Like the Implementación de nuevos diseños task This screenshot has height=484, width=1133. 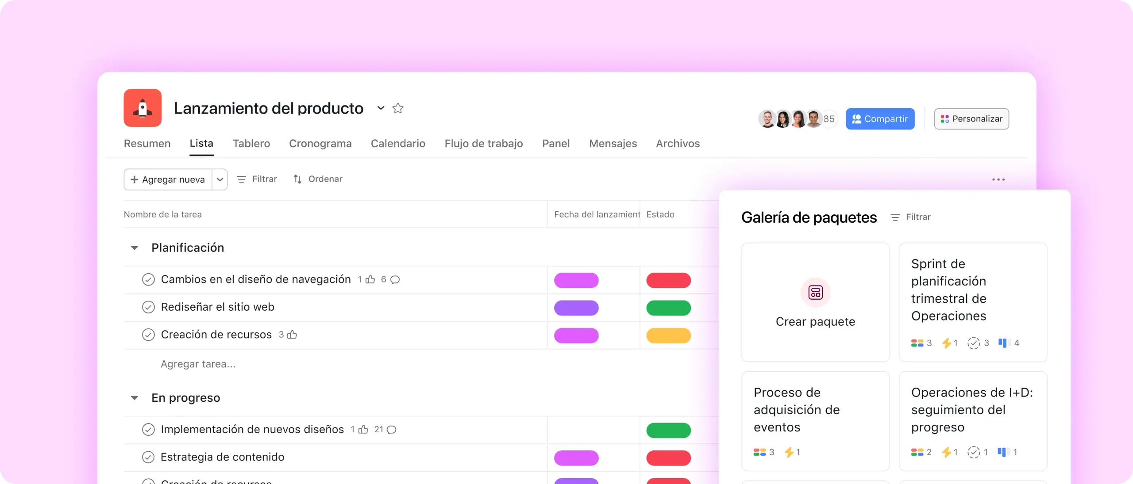click(x=363, y=429)
